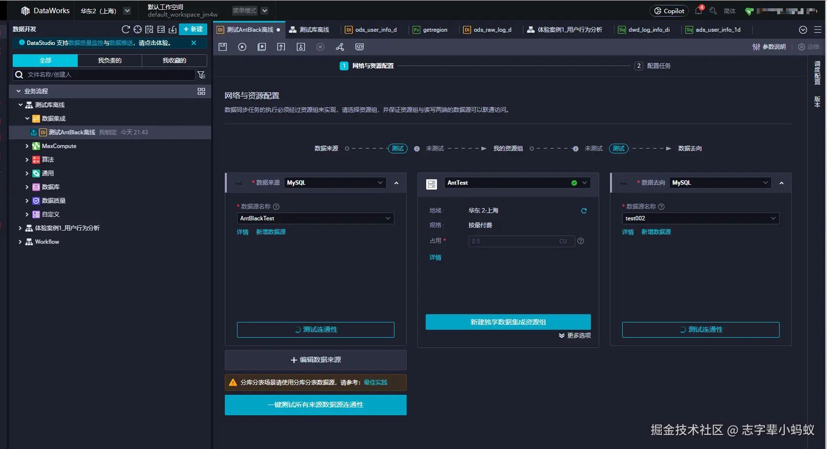The height and width of the screenshot is (449, 827).
Task: Collapse the 数据去向 card with caret
Action: point(782,183)
